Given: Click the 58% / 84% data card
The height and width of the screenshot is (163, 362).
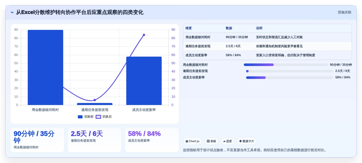Looking at the screenshot, I should click(152, 140).
